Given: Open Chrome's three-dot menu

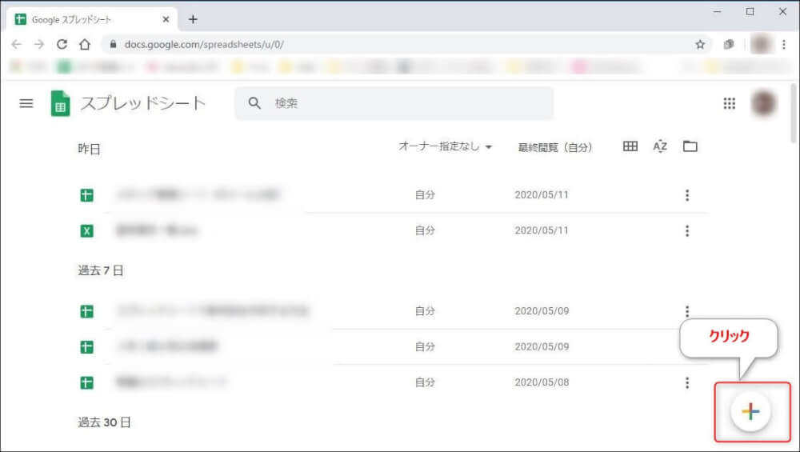Looking at the screenshot, I should 784,45.
